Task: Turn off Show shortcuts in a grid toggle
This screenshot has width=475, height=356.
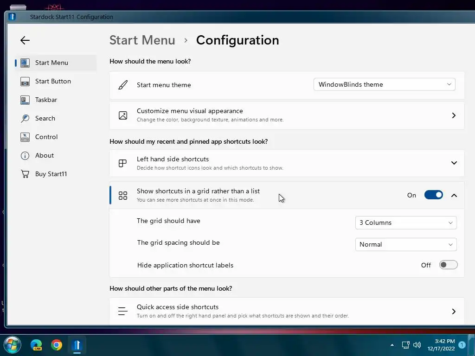Action: click(x=434, y=195)
